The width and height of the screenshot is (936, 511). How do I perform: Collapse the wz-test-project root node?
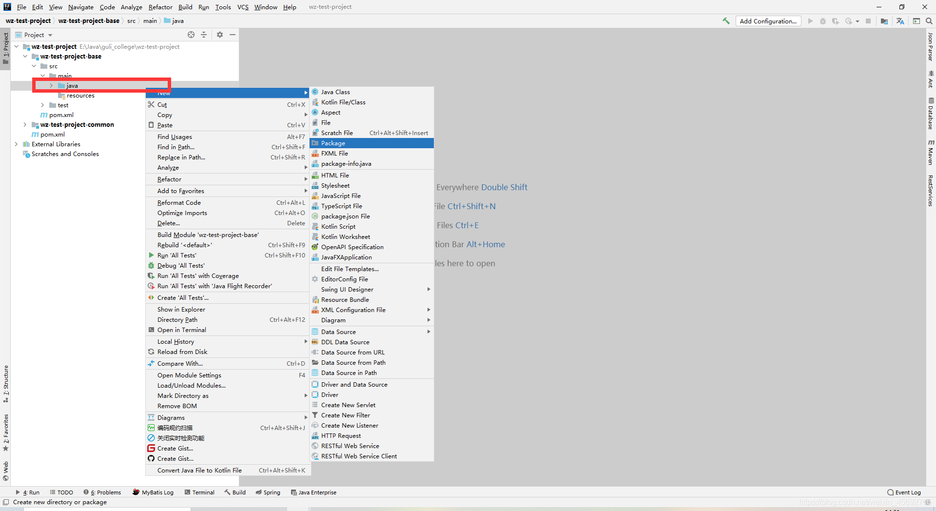click(x=17, y=46)
